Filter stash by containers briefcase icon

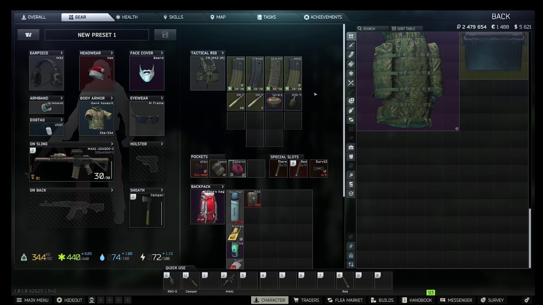click(351, 147)
